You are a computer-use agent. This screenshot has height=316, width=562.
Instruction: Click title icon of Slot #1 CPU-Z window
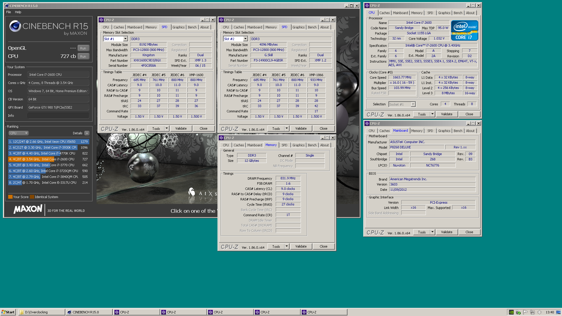pyautogui.click(x=101, y=20)
